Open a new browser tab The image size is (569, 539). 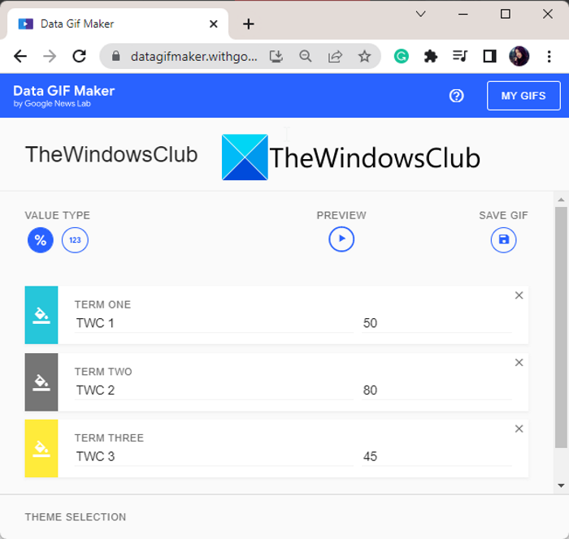point(249,24)
